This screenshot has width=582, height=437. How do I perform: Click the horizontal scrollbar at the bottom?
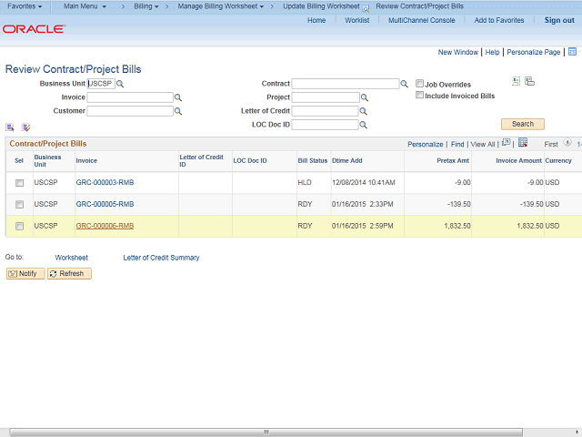coord(266,432)
